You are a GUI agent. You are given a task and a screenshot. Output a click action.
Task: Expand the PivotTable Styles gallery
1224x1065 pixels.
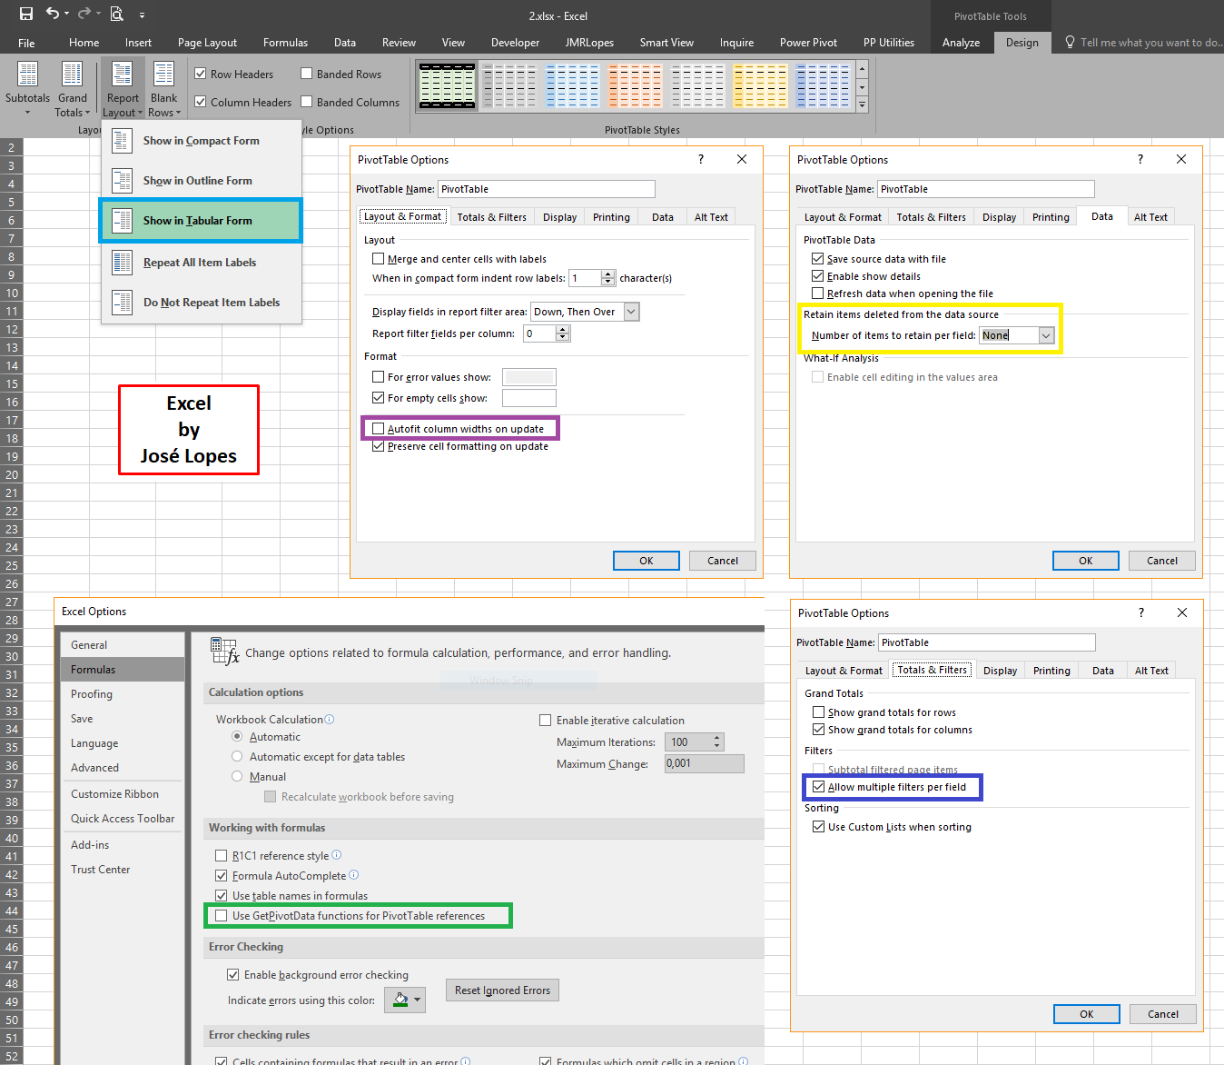tap(860, 105)
